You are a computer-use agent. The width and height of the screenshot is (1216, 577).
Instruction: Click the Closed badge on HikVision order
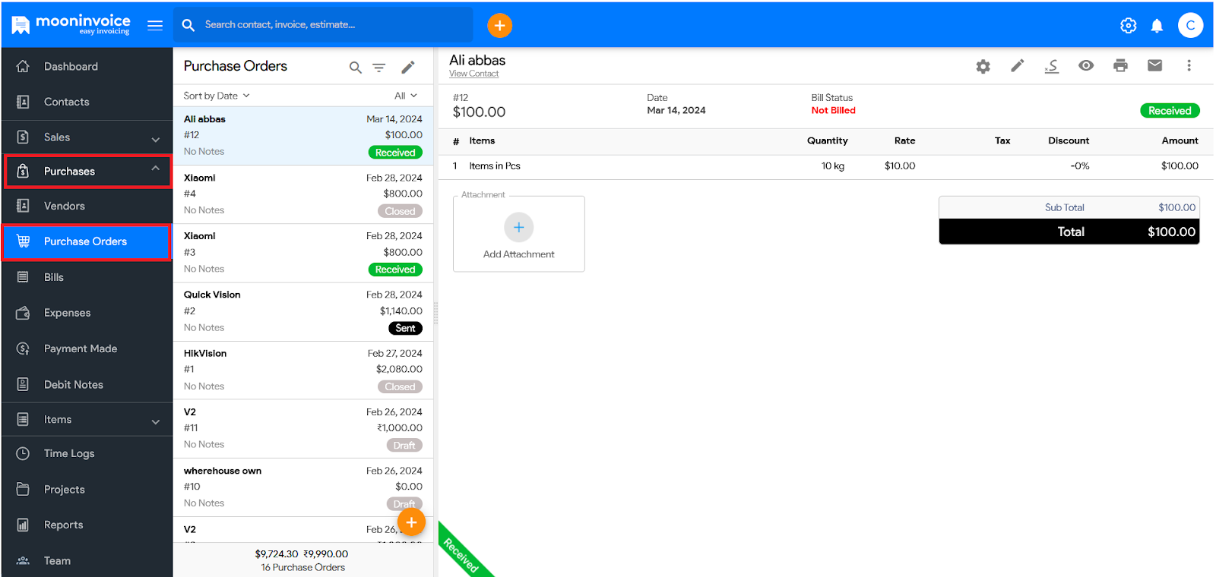click(400, 386)
